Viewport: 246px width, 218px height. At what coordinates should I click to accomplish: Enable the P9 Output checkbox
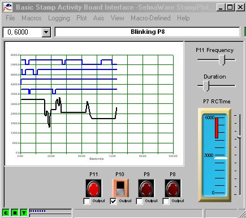[139, 201]
